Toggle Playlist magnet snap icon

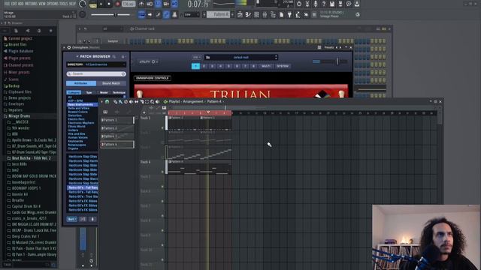[x=107, y=102]
